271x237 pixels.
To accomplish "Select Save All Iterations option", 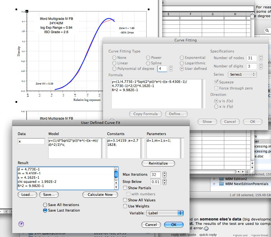I will coord(45,205).
